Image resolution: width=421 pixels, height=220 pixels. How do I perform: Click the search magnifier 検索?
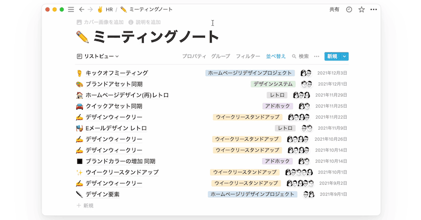300,56
